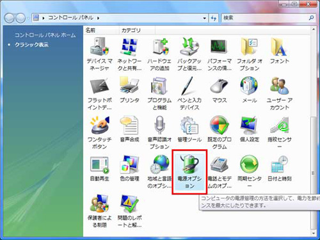Click the search magnifier icon

311,18
